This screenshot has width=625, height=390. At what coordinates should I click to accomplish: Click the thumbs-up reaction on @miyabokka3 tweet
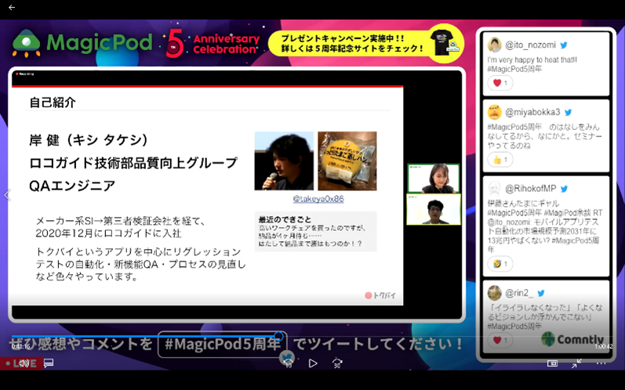click(500, 160)
